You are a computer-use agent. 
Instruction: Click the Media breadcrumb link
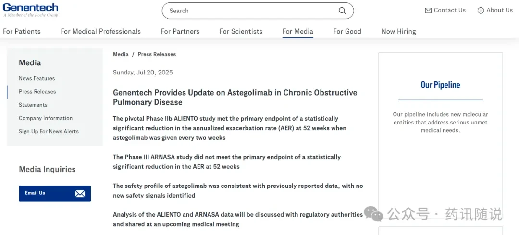[x=121, y=54]
